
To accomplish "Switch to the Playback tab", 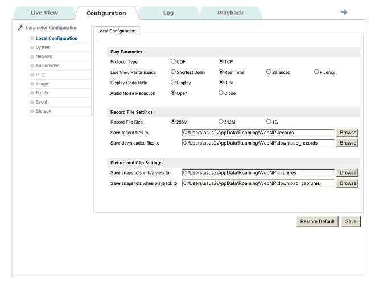I will click(230, 13).
